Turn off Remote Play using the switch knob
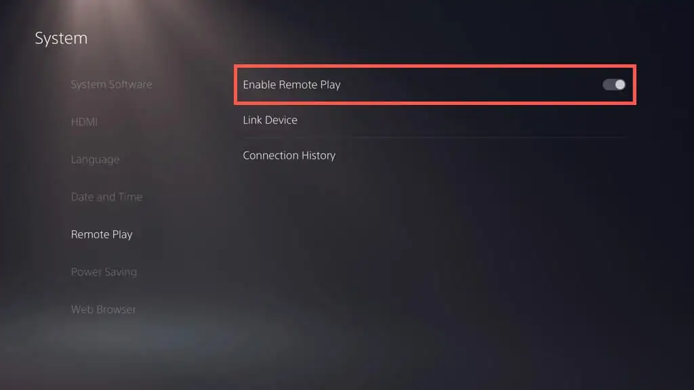Viewport: 694px width, 390px height. (x=620, y=85)
